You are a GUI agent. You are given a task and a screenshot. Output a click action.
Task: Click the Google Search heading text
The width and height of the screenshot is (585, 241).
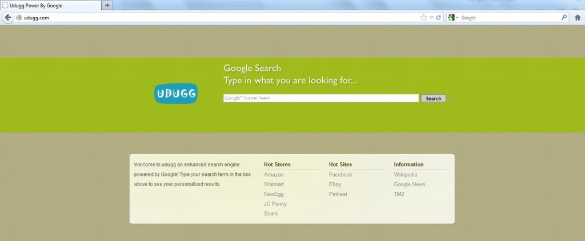252,69
